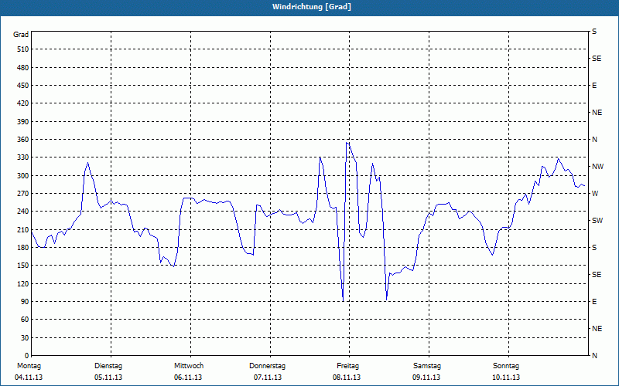Click the date 06.11.13

tap(188, 378)
